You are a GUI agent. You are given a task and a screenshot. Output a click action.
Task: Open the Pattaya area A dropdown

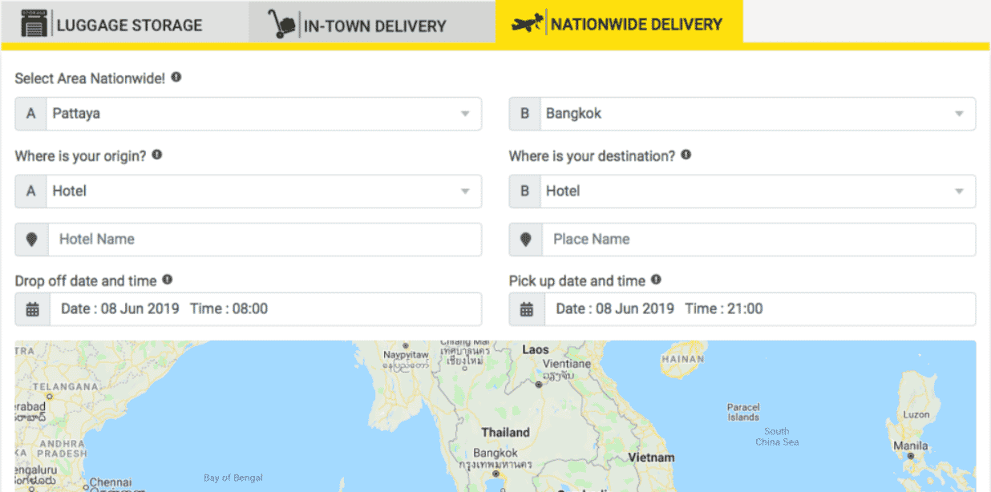(249, 114)
